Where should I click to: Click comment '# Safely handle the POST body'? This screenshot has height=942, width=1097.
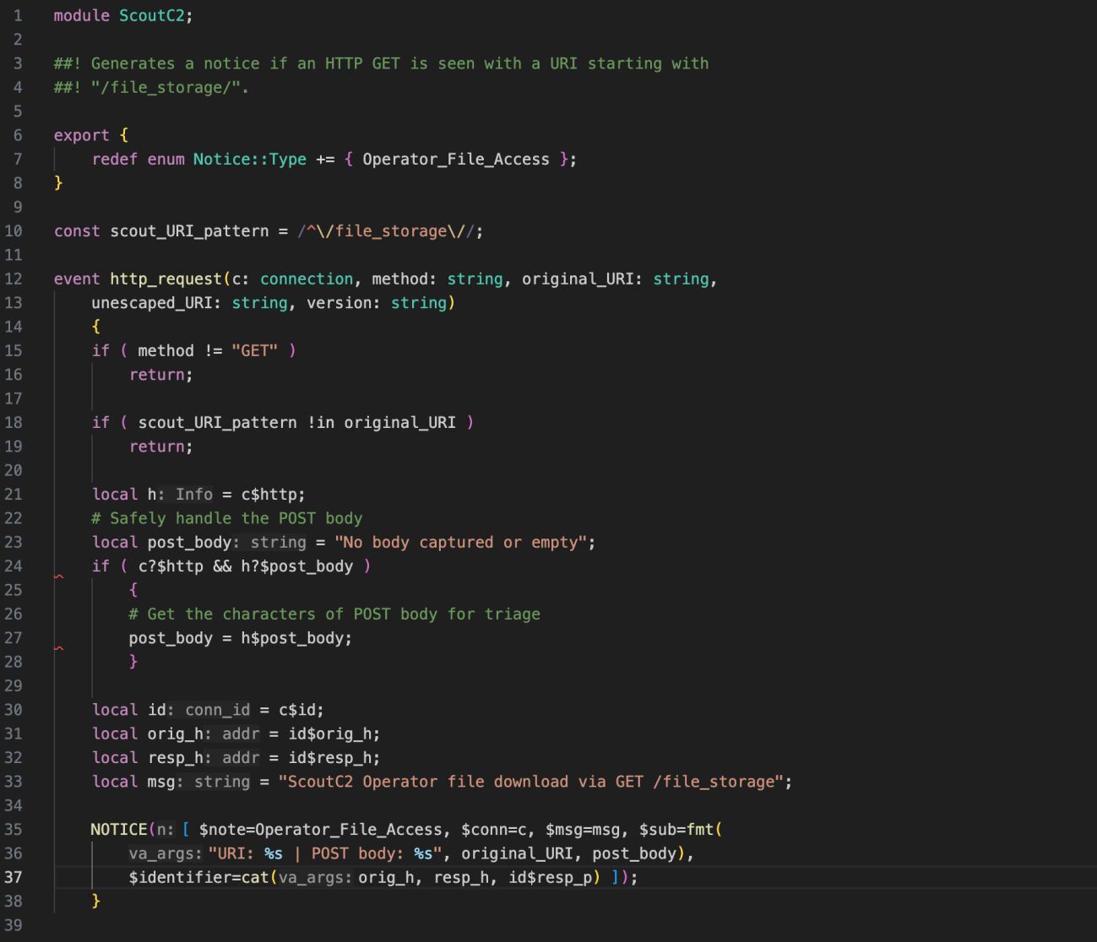(x=227, y=517)
